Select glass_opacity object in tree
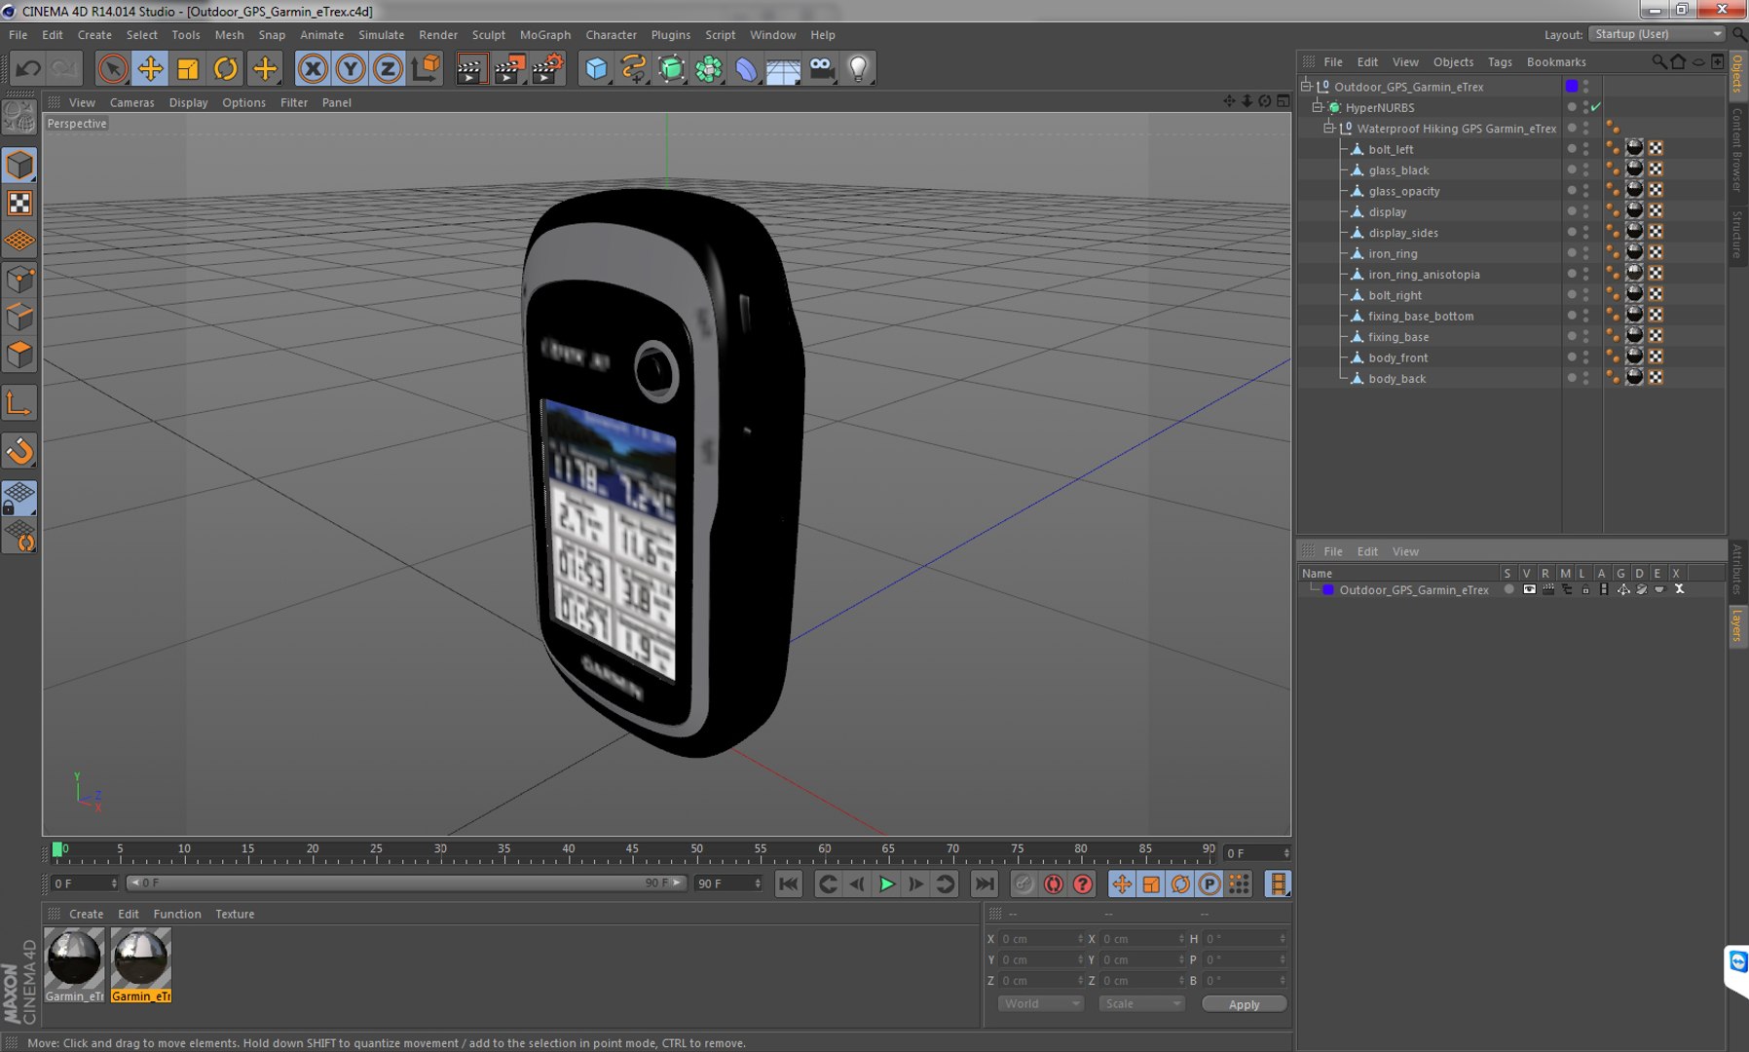This screenshot has width=1749, height=1052. tap(1403, 191)
